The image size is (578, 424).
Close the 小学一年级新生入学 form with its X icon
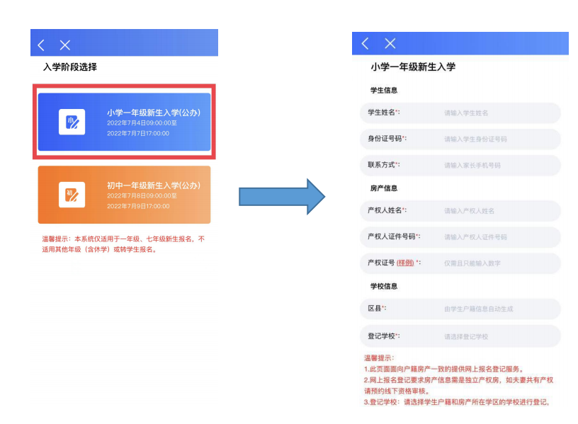390,43
